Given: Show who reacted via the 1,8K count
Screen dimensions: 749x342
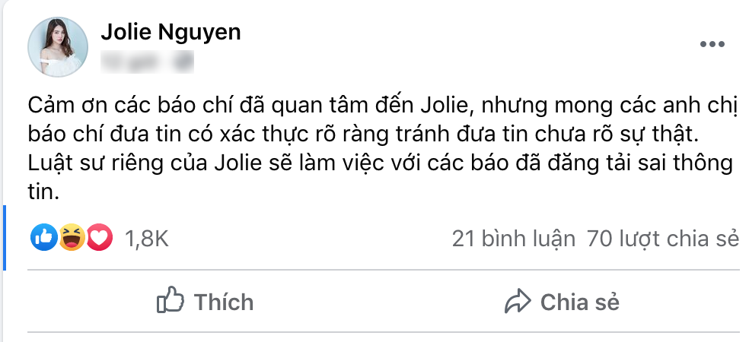Looking at the screenshot, I should click(145, 239).
